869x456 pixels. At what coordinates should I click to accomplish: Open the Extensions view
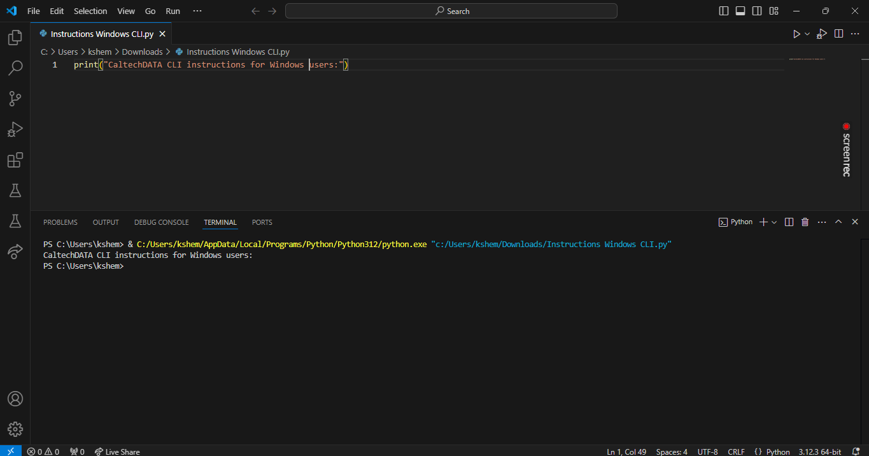point(15,160)
